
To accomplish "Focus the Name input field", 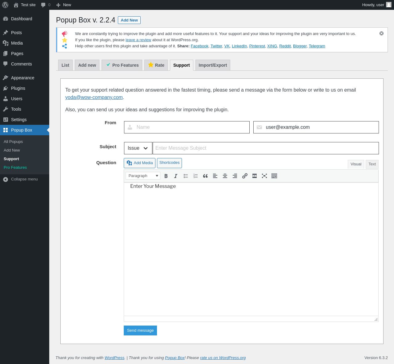I will point(187,127).
